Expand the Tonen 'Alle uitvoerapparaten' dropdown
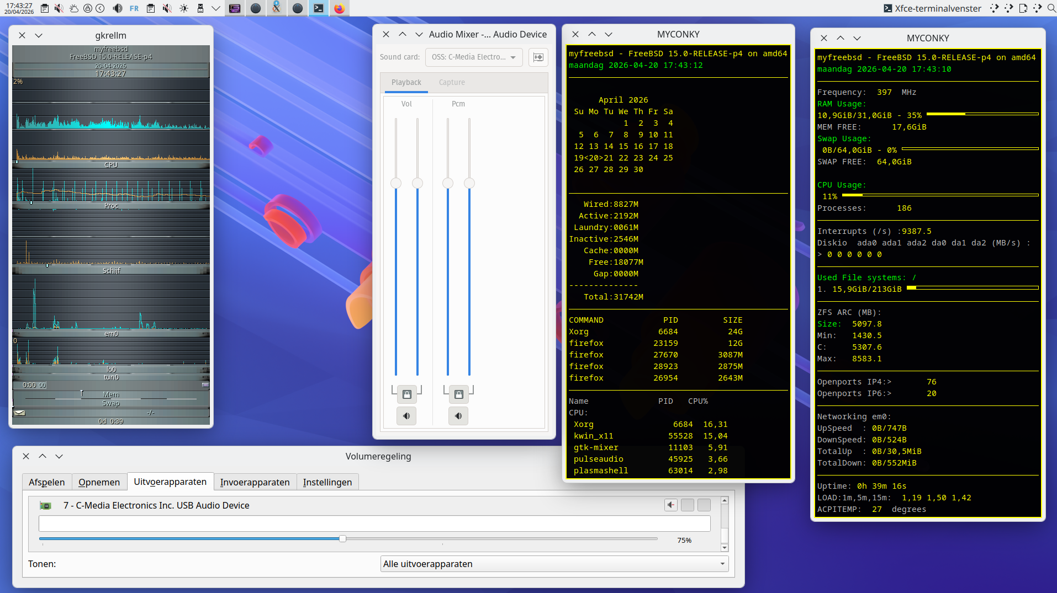The height and width of the screenshot is (593, 1057). (x=554, y=564)
